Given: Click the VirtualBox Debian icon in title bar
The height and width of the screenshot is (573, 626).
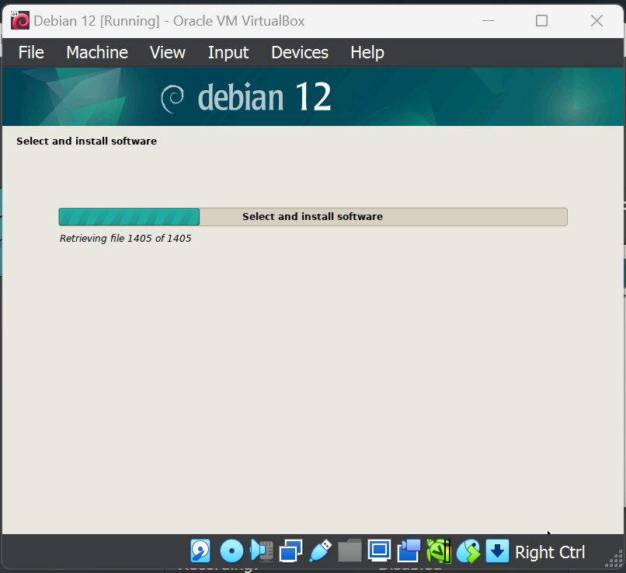Looking at the screenshot, I should 20,21.
